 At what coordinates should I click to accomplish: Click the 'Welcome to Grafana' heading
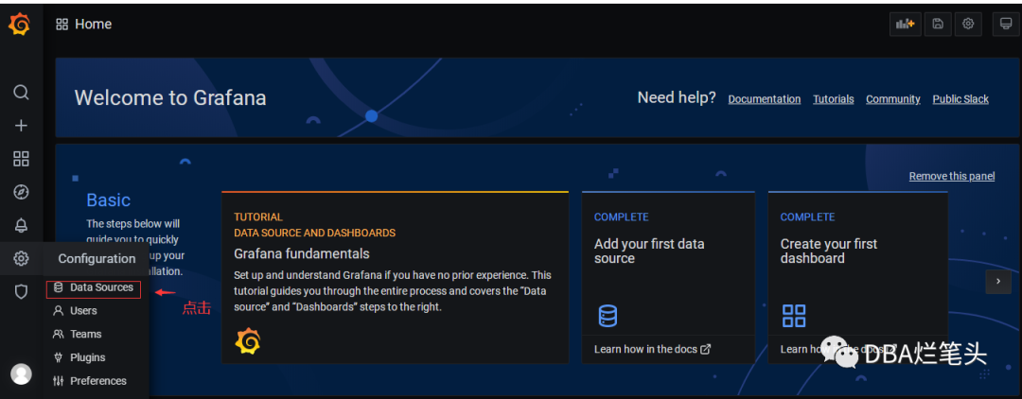(x=170, y=97)
